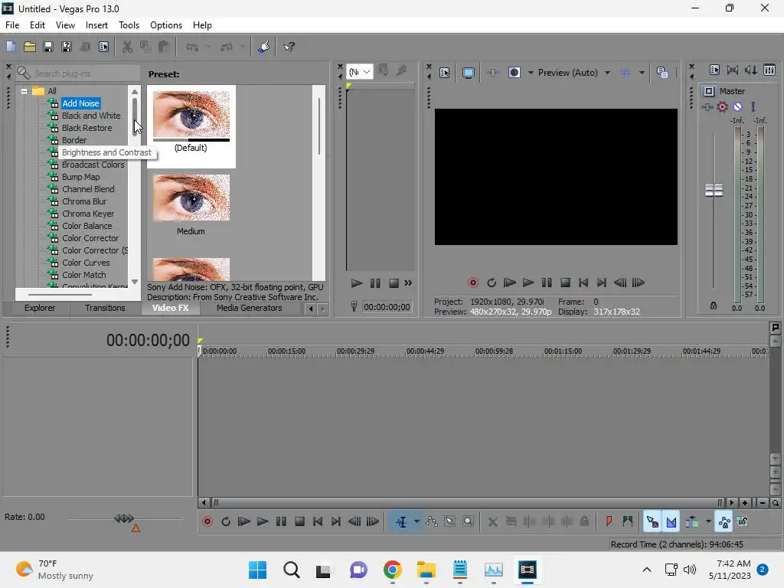
Task: Switch to the Media Generators tab
Action: click(249, 308)
